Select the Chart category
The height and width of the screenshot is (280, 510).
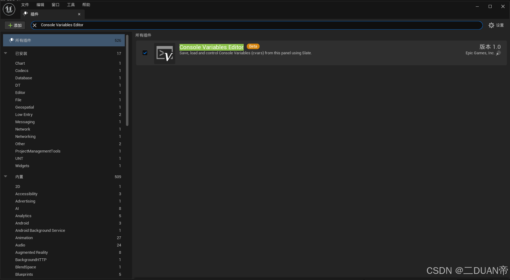click(64, 63)
